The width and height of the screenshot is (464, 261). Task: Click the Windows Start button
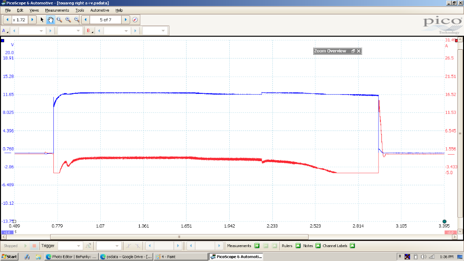(x=9, y=256)
